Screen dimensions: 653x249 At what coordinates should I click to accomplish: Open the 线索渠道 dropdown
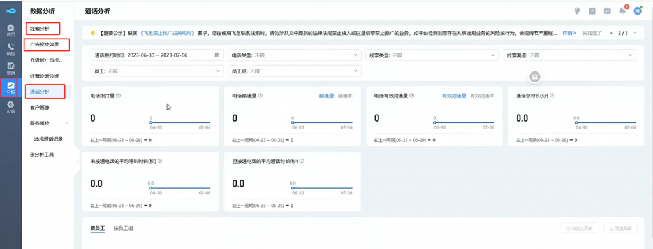click(x=569, y=55)
